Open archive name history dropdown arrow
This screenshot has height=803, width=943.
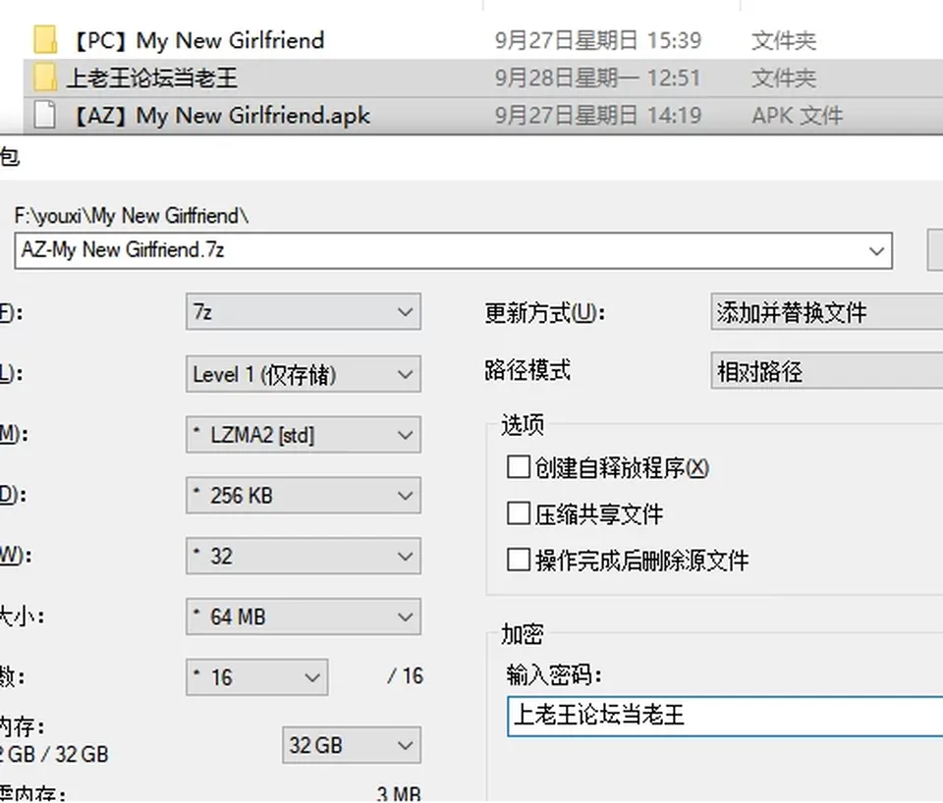876,250
